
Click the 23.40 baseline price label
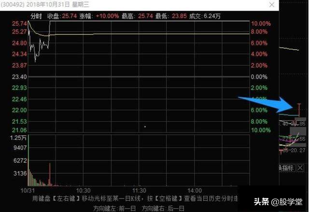19,77
